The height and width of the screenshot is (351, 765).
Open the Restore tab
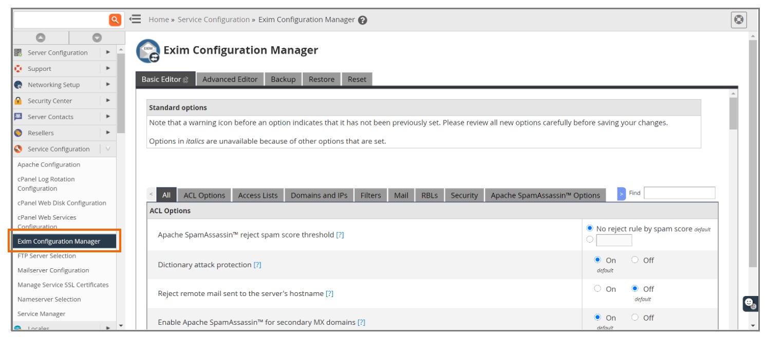coord(322,79)
